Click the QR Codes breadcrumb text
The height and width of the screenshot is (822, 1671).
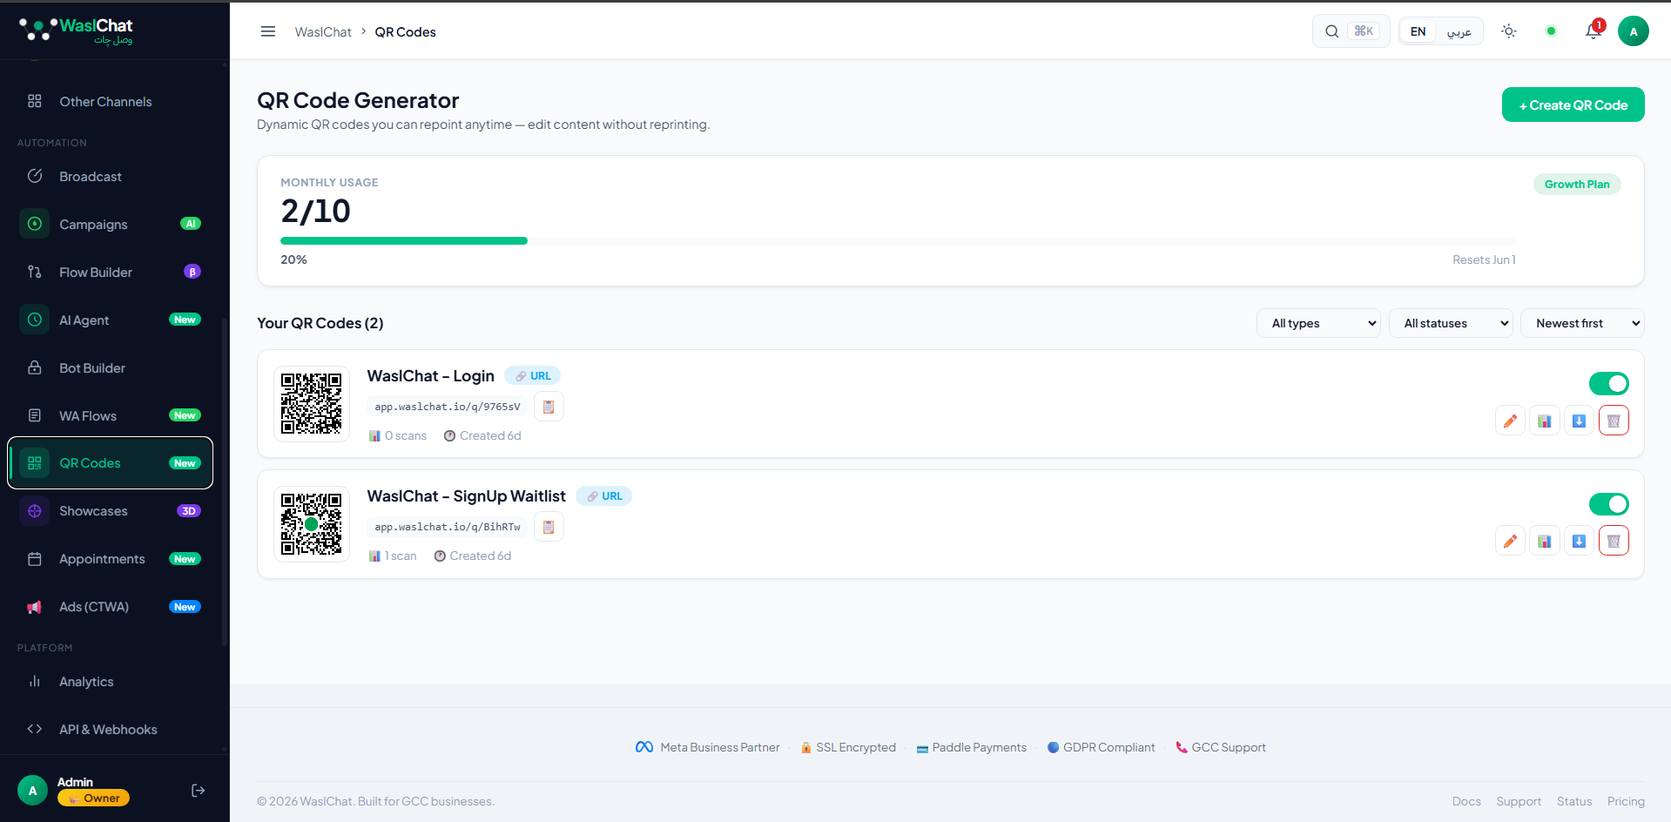point(406,32)
